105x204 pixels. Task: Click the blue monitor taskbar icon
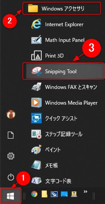coord(64,194)
